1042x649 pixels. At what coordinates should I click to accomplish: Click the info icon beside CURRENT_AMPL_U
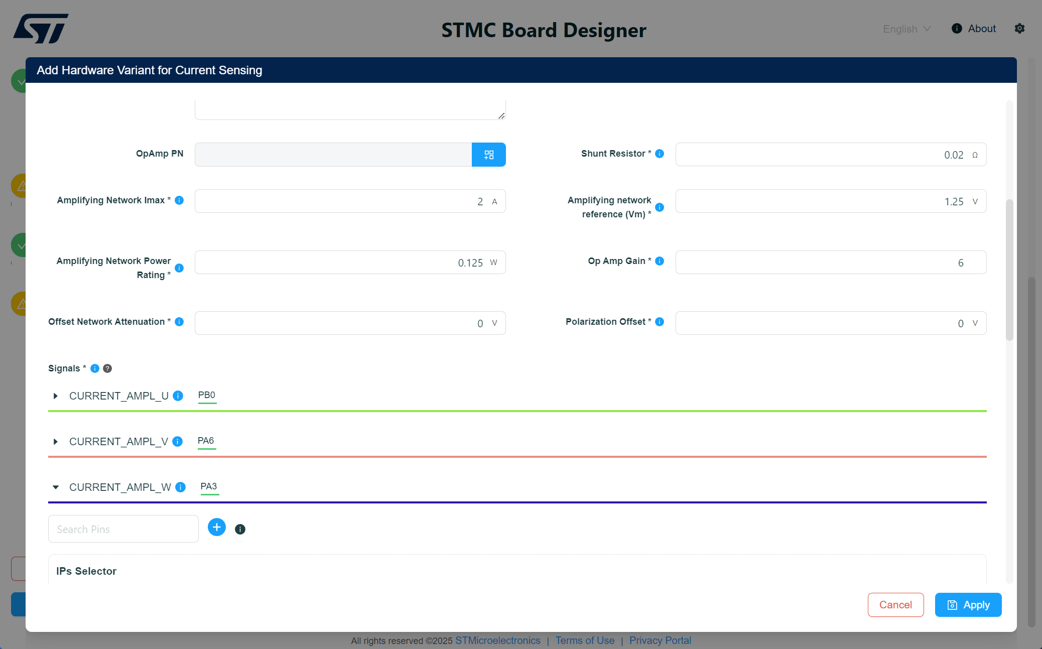[x=177, y=396]
